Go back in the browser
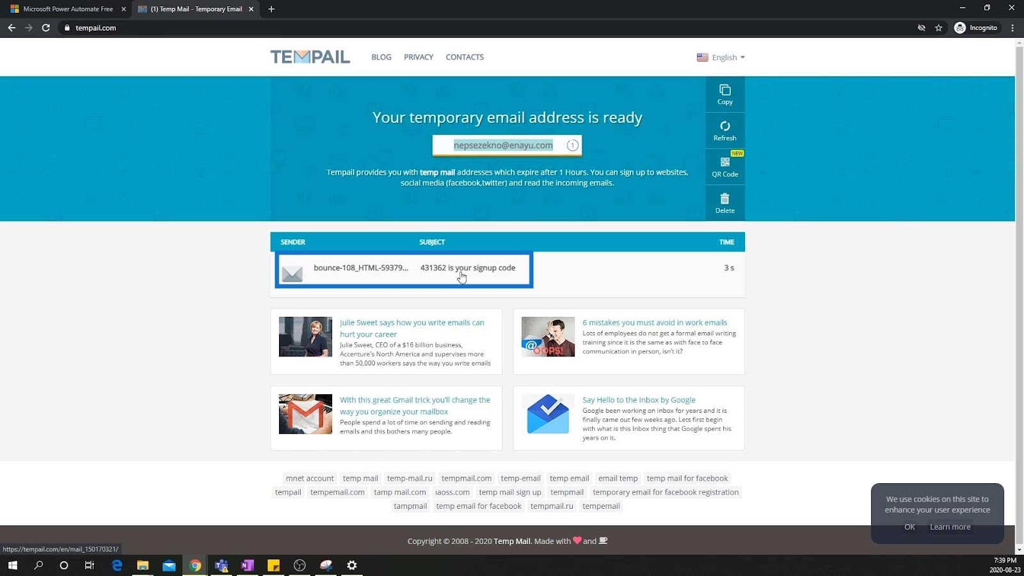1024x576 pixels. click(12, 28)
